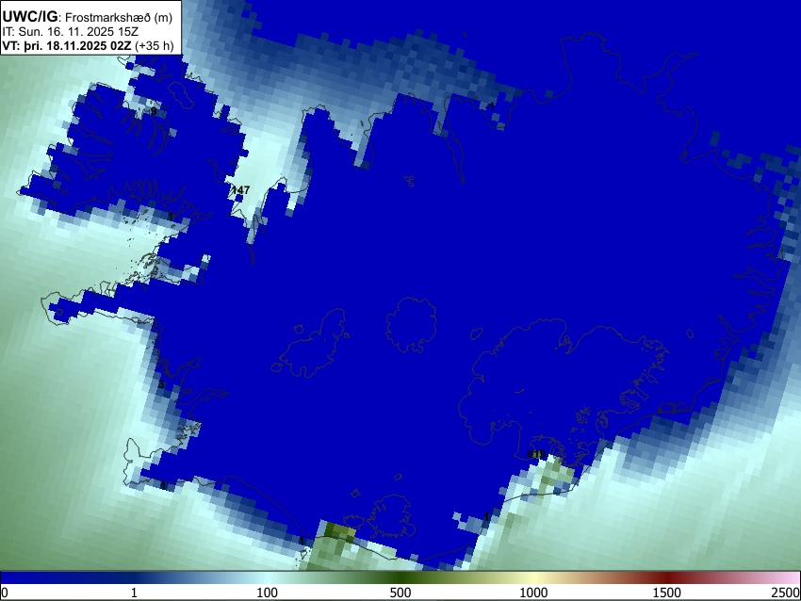The image size is (801, 601).
Task: Click the 'IT: Sun. 16. 11. 2025 15Z' line
Action: (71, 32)
